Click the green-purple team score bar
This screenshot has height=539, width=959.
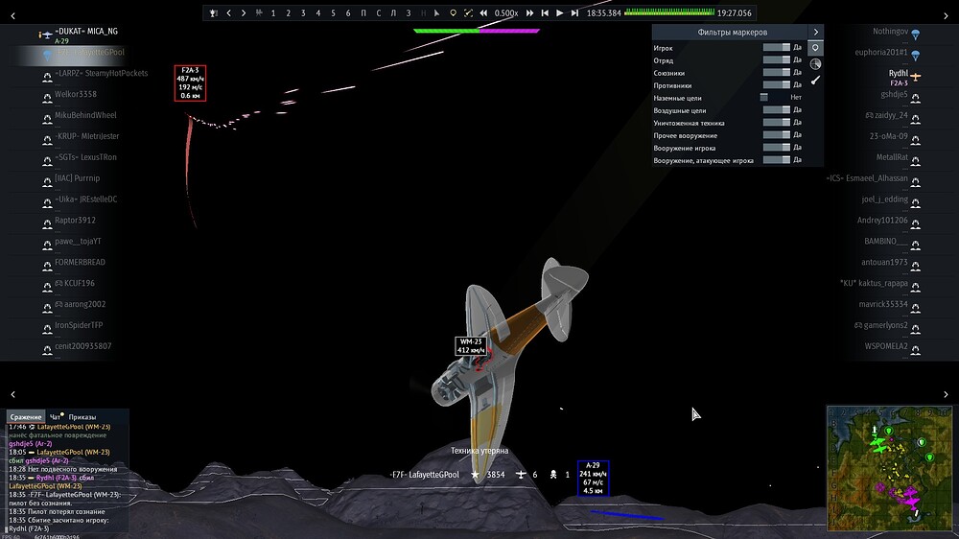point(477,31)
